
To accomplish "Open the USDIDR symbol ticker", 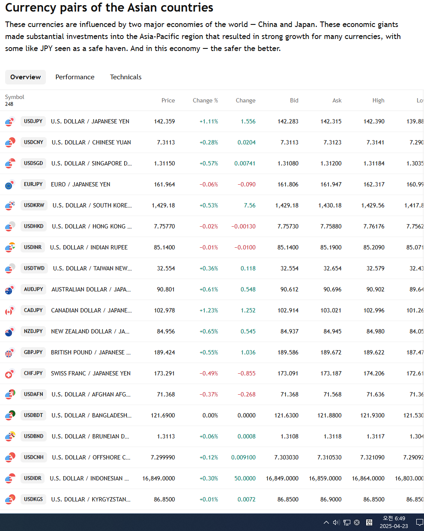I will click(33, 478).
